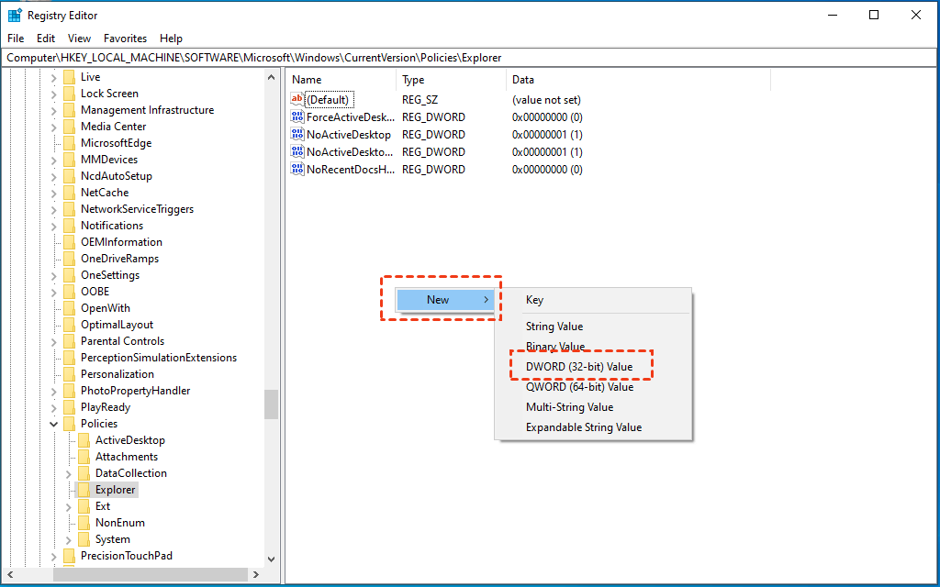The width and height of the screenshot is (940, 587).
Task: Click the MicrosoftEdge folder icon
Action: (x=70, y=142)
